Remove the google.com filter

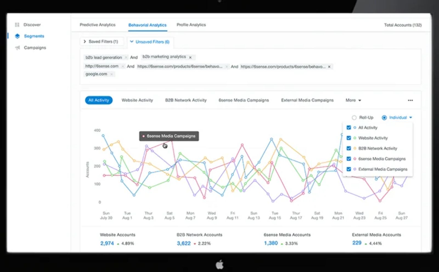[x=111, y=74]
